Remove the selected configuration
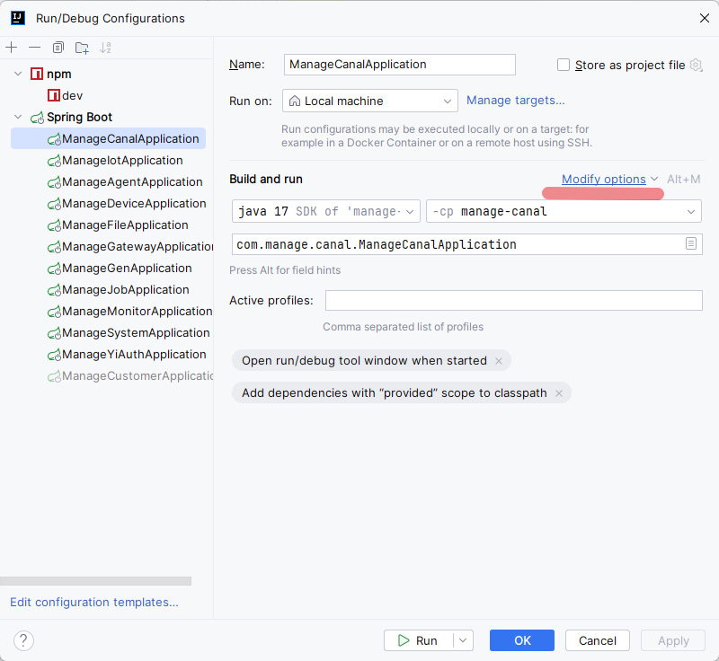 pos(34,48)
